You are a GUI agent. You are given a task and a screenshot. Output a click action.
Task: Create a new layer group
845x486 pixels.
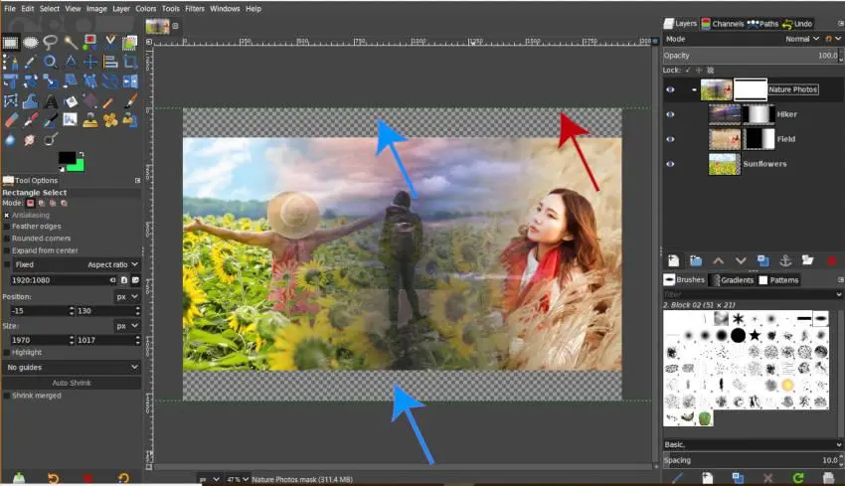pyautogui.click(x=696, y=260)
